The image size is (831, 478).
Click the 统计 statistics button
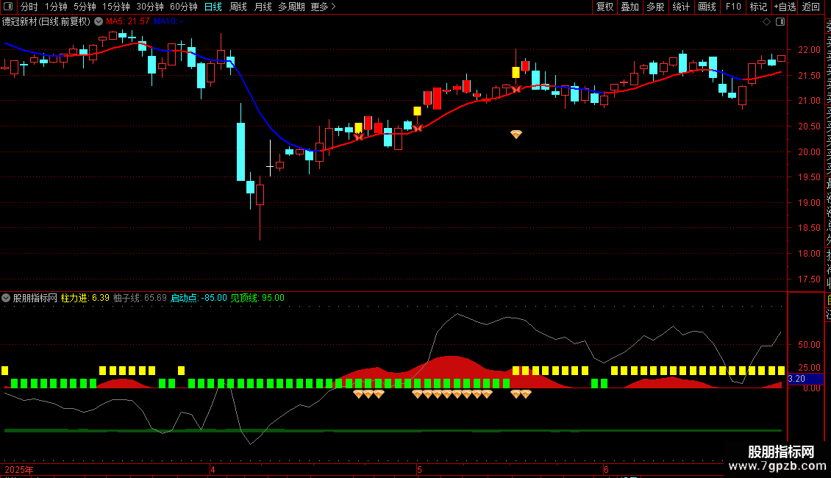tap(681, 7)
